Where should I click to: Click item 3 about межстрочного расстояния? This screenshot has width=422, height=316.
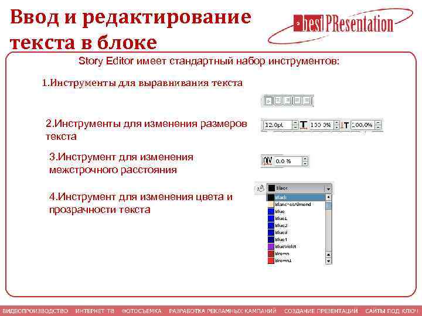pos(121,163)
